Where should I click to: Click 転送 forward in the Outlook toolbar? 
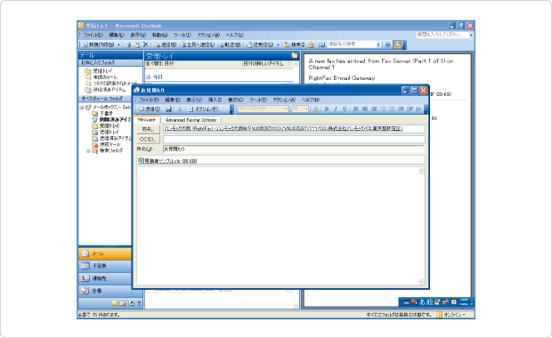[x=230, y=44]
